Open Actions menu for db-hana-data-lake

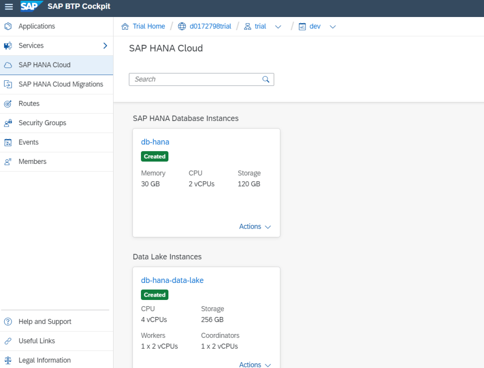[255, 364]
